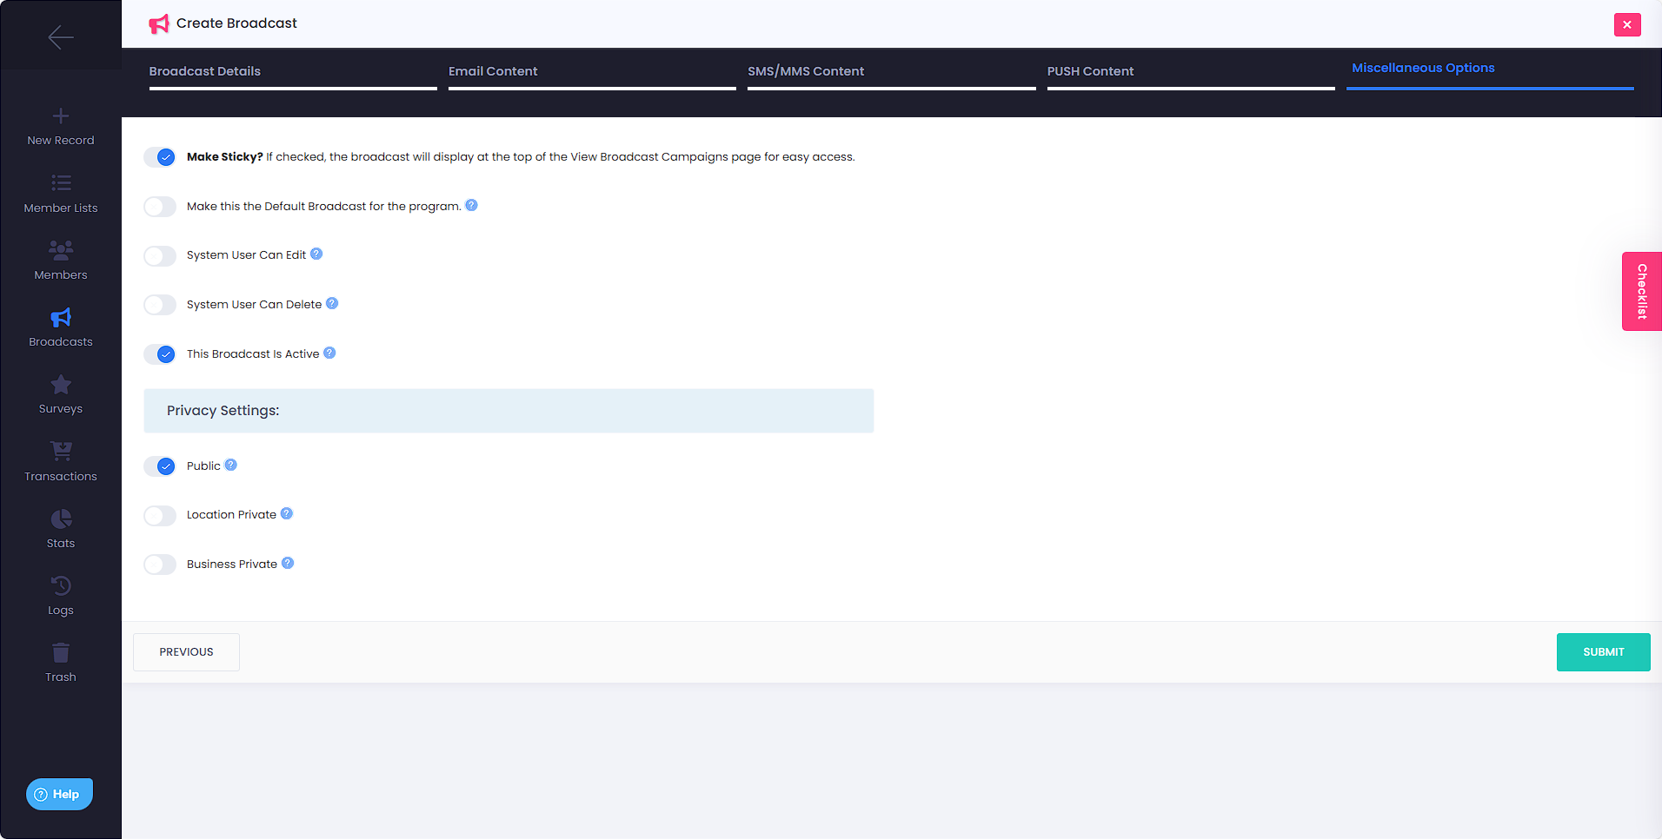
Task: Toggle This Broadcast Is Active switch
Action: coord(160,354)
